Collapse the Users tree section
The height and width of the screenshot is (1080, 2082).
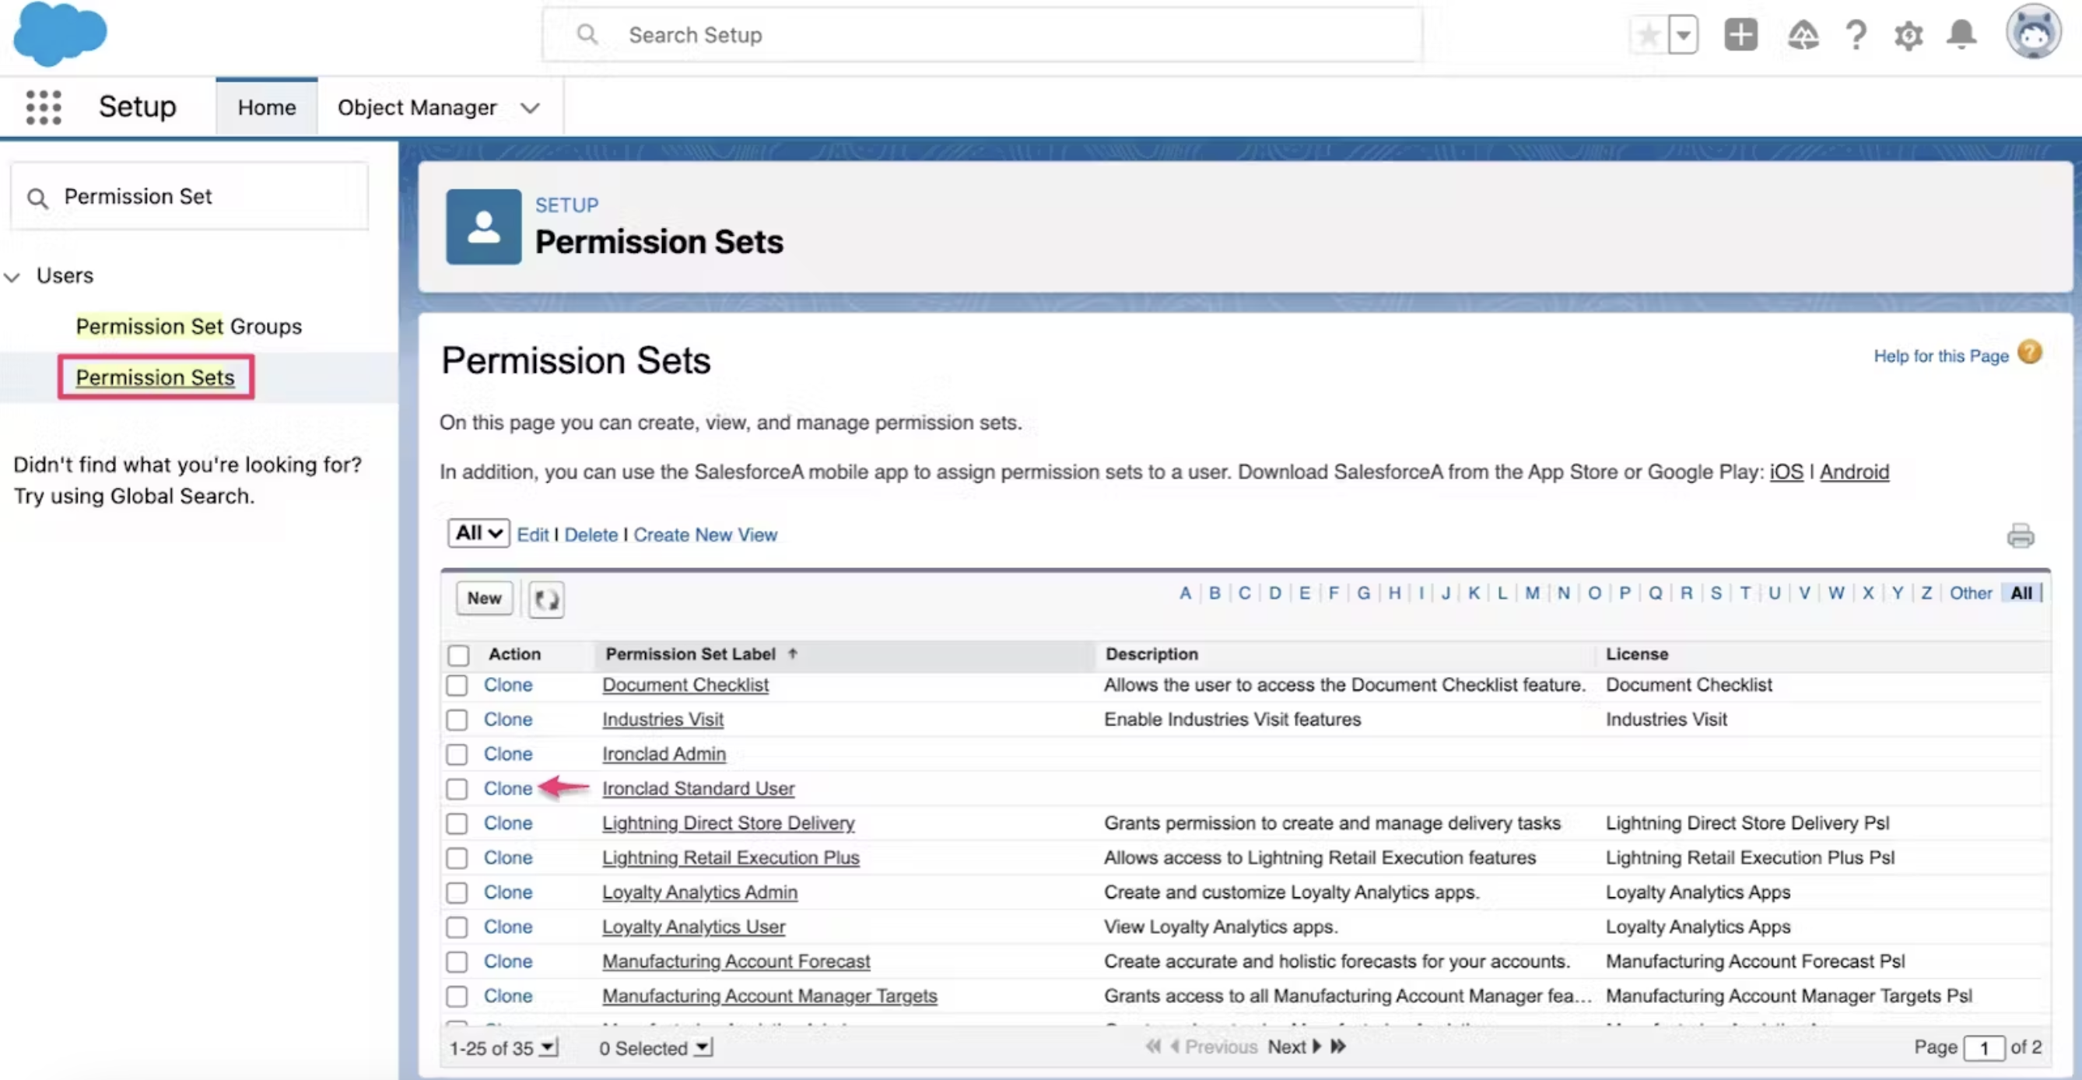click(12, 276)
